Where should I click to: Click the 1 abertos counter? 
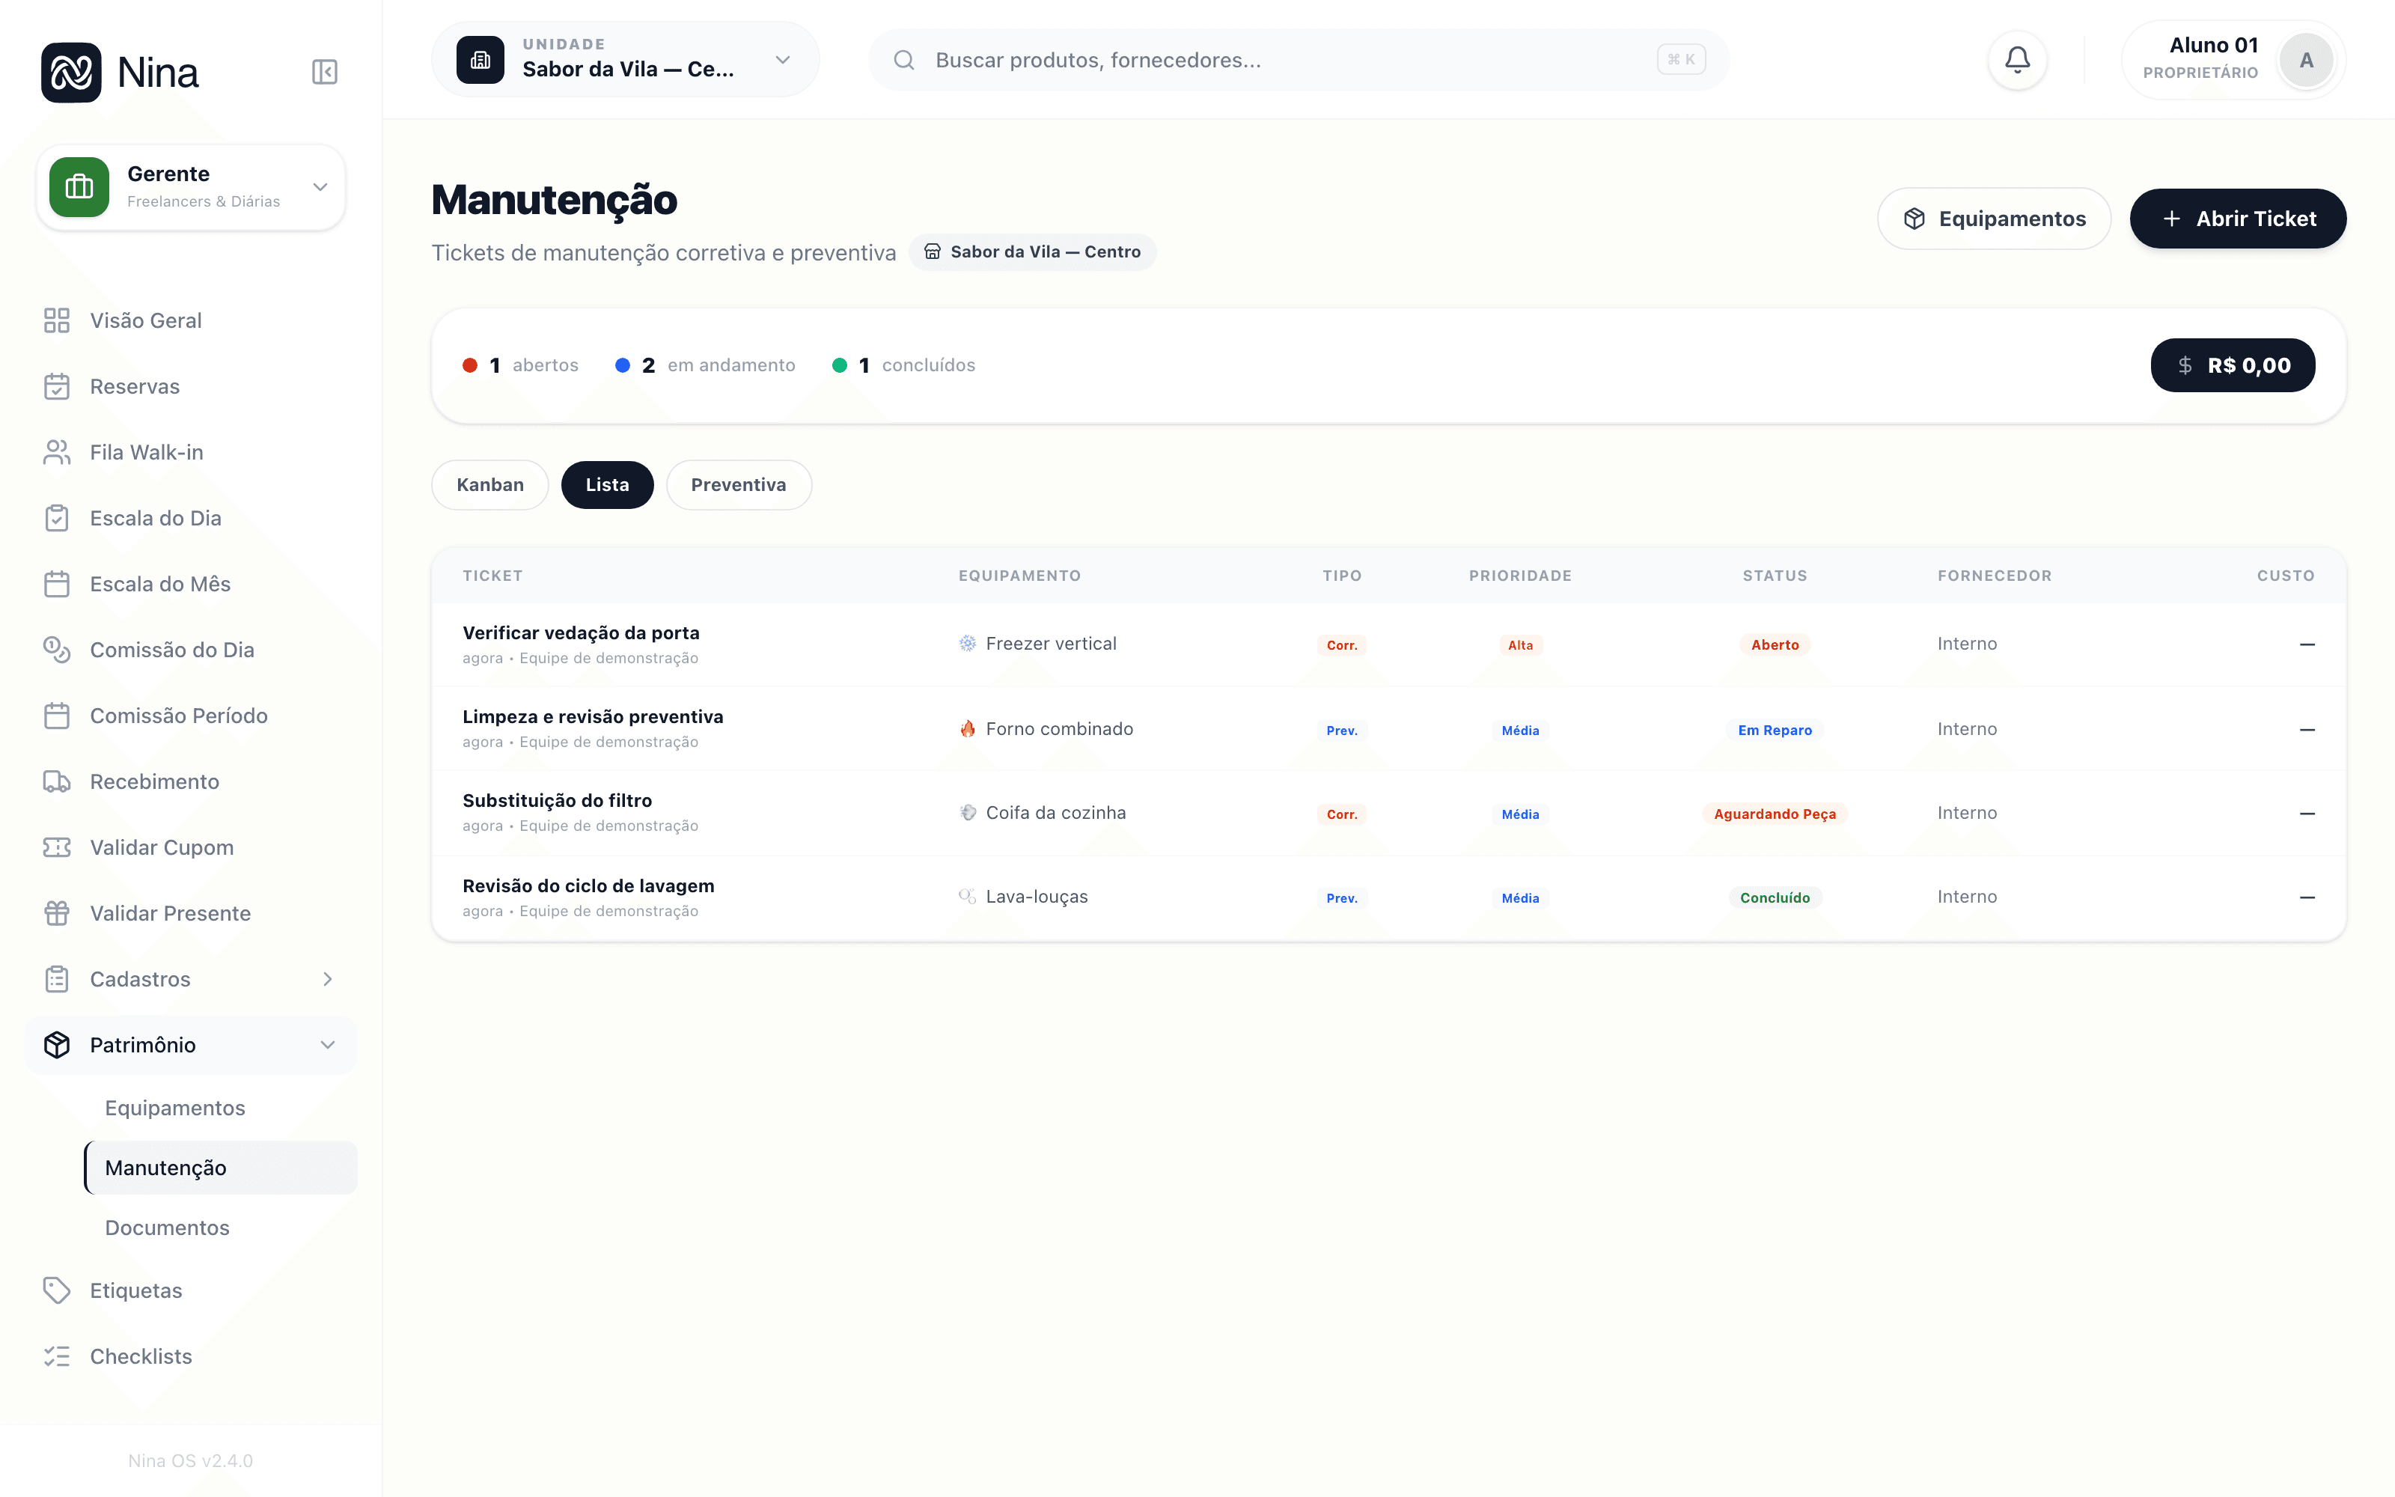point(521,365)
